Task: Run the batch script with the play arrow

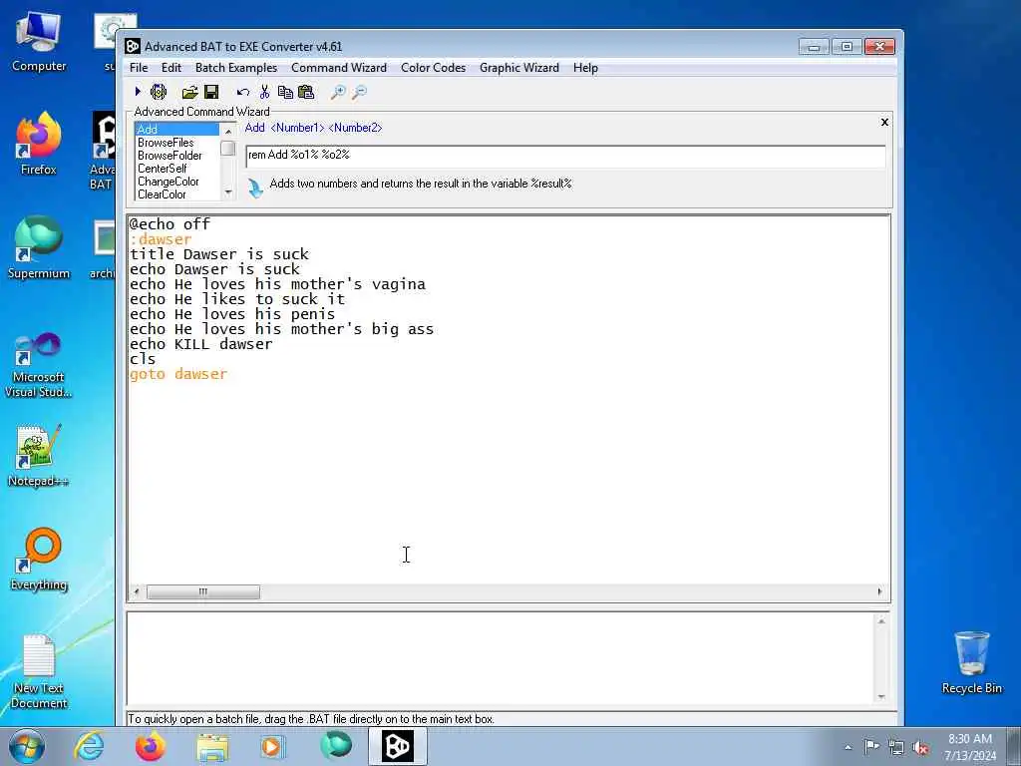Action: pyautogui.click(x=138, y=92)
